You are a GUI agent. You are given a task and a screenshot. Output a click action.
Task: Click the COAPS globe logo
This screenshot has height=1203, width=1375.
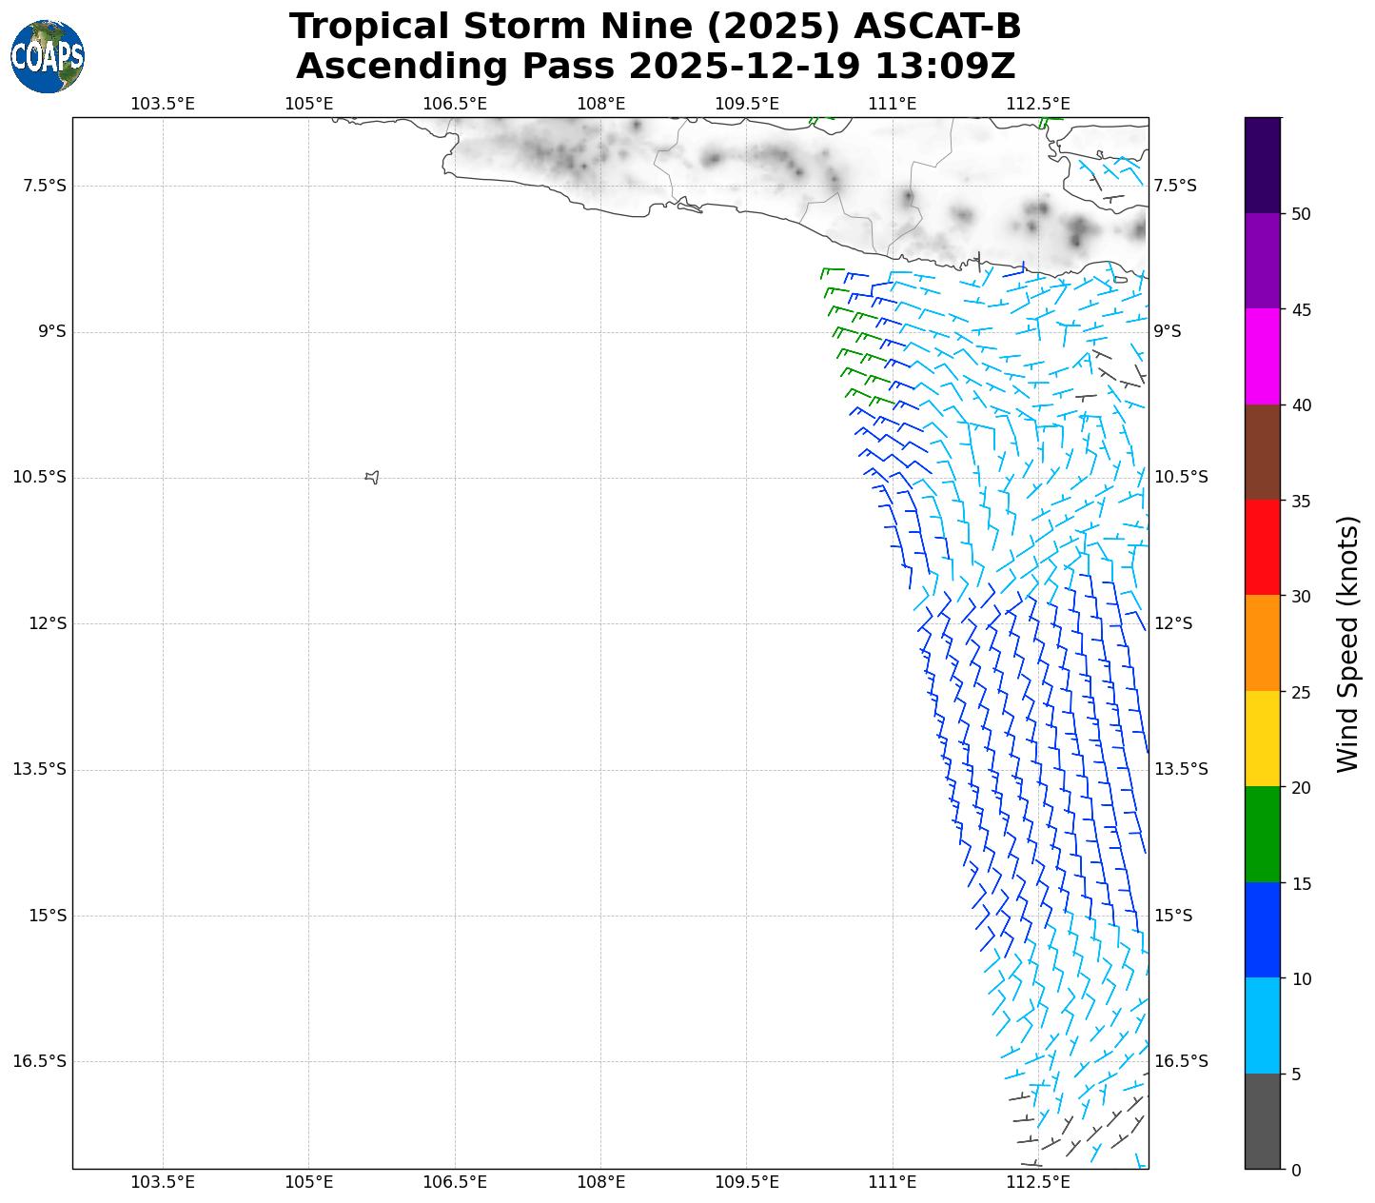tap(48, 57)
